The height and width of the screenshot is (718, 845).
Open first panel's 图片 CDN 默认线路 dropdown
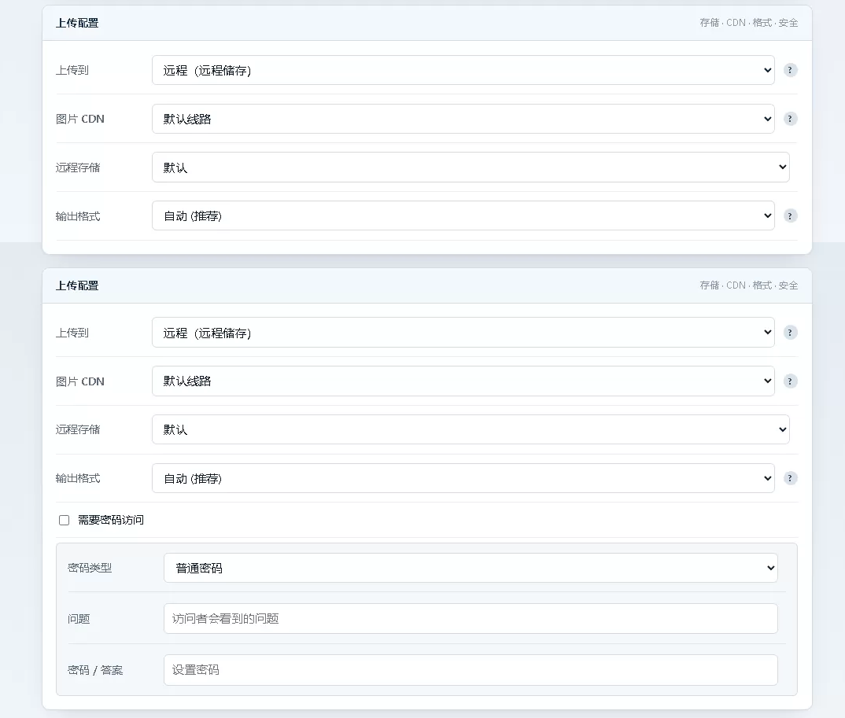463,119
